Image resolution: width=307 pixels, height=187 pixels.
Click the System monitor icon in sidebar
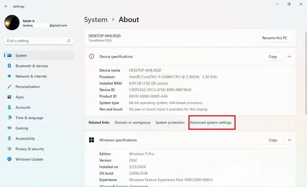coord(9,55)
